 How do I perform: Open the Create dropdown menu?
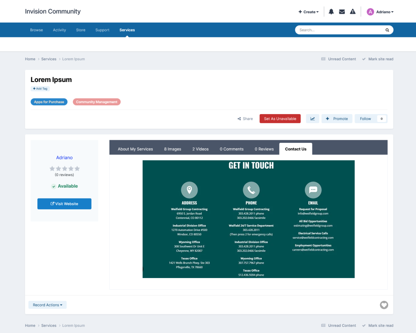[308, 11]
